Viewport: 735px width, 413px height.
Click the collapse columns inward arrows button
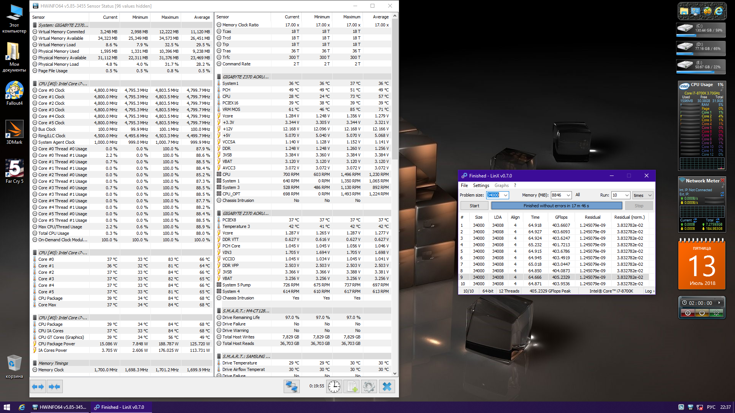click(54, 387)
